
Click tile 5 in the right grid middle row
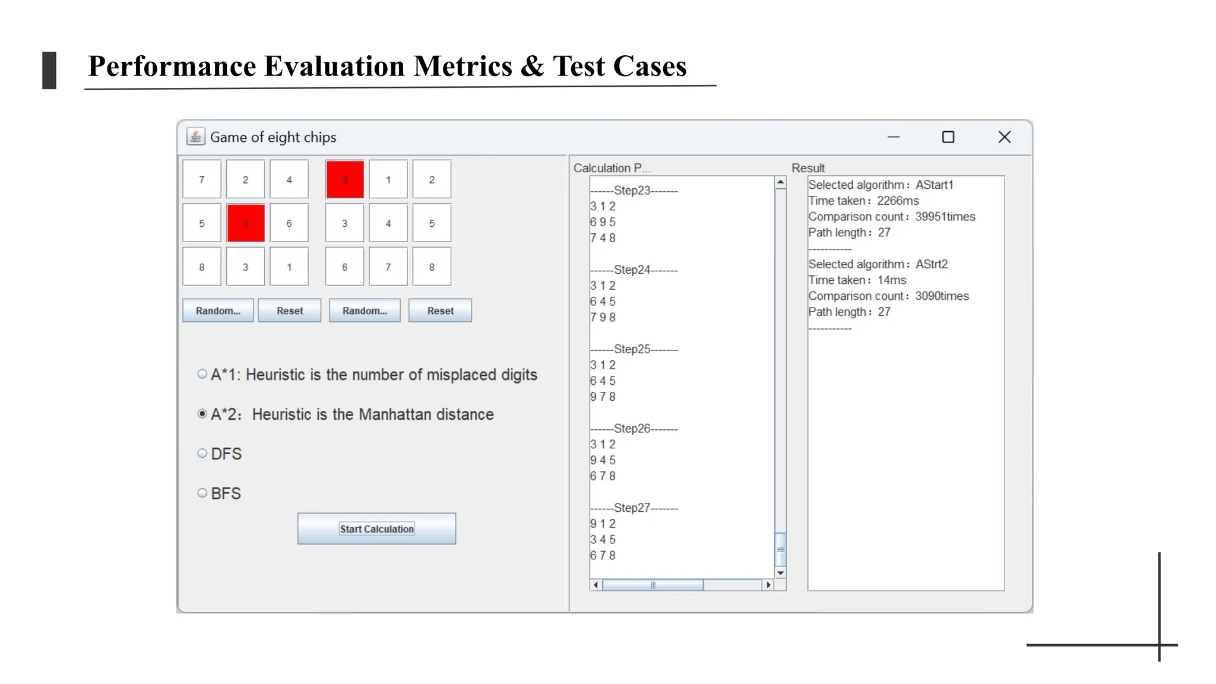coord(432,223)
